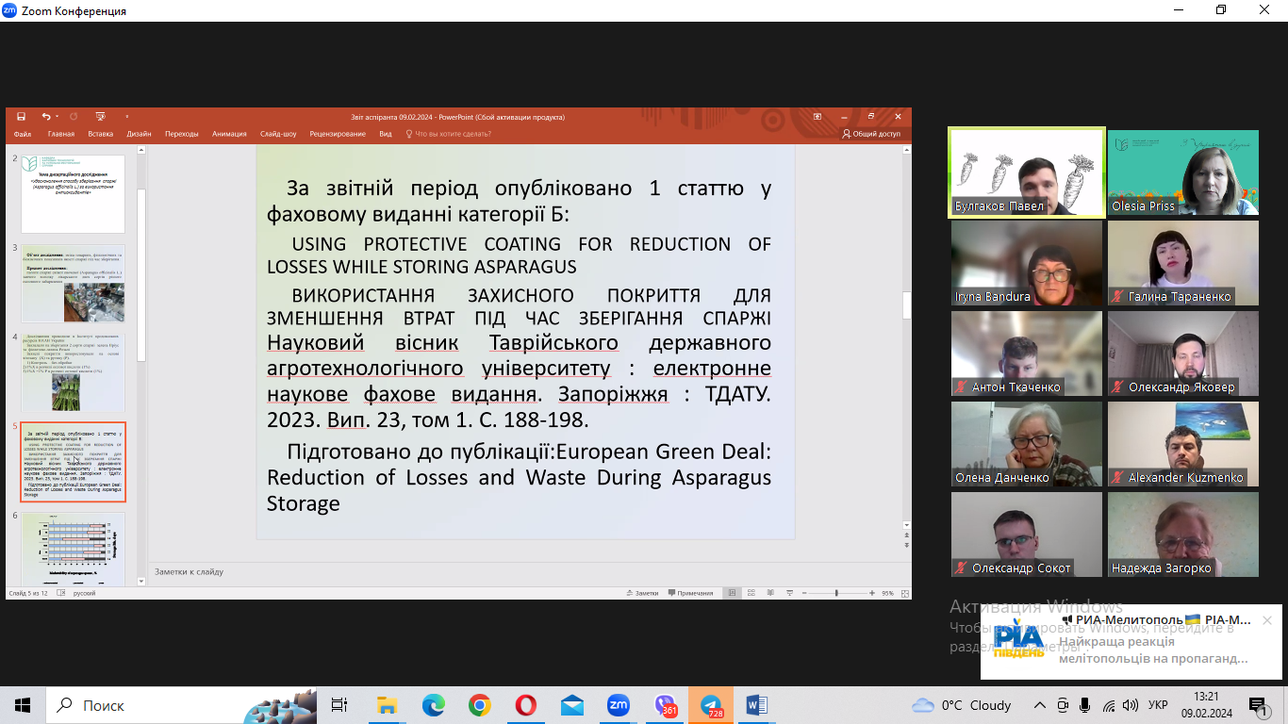Switch to Reading view icon
The width and height of the screenshot is (1288, 724).
tap(768, 593)
